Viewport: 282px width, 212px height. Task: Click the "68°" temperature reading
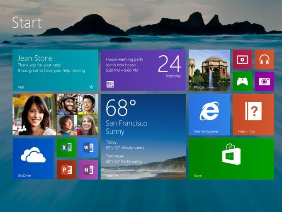coord(121,108)
